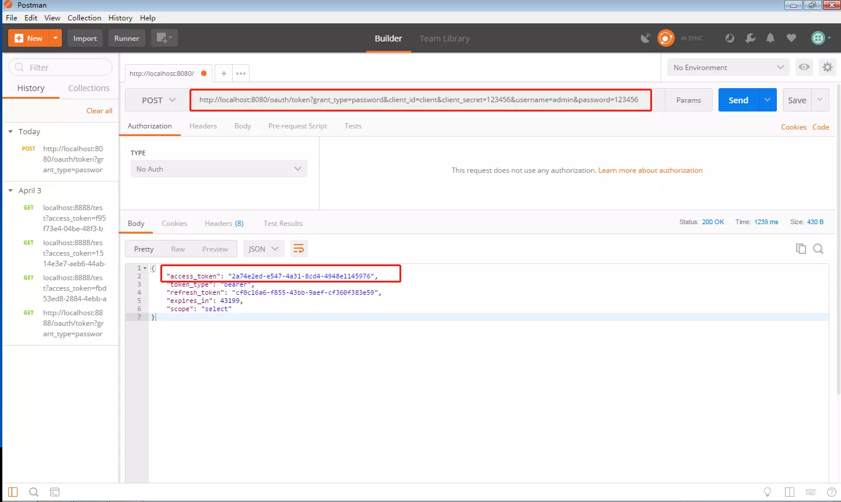Click the Filter search field in sidebar
This screenshot has height=502, width=841.
(x=60, y=67)
